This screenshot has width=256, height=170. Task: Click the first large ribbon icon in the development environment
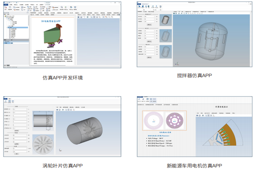pyautogui.click(x=5, y=8)
